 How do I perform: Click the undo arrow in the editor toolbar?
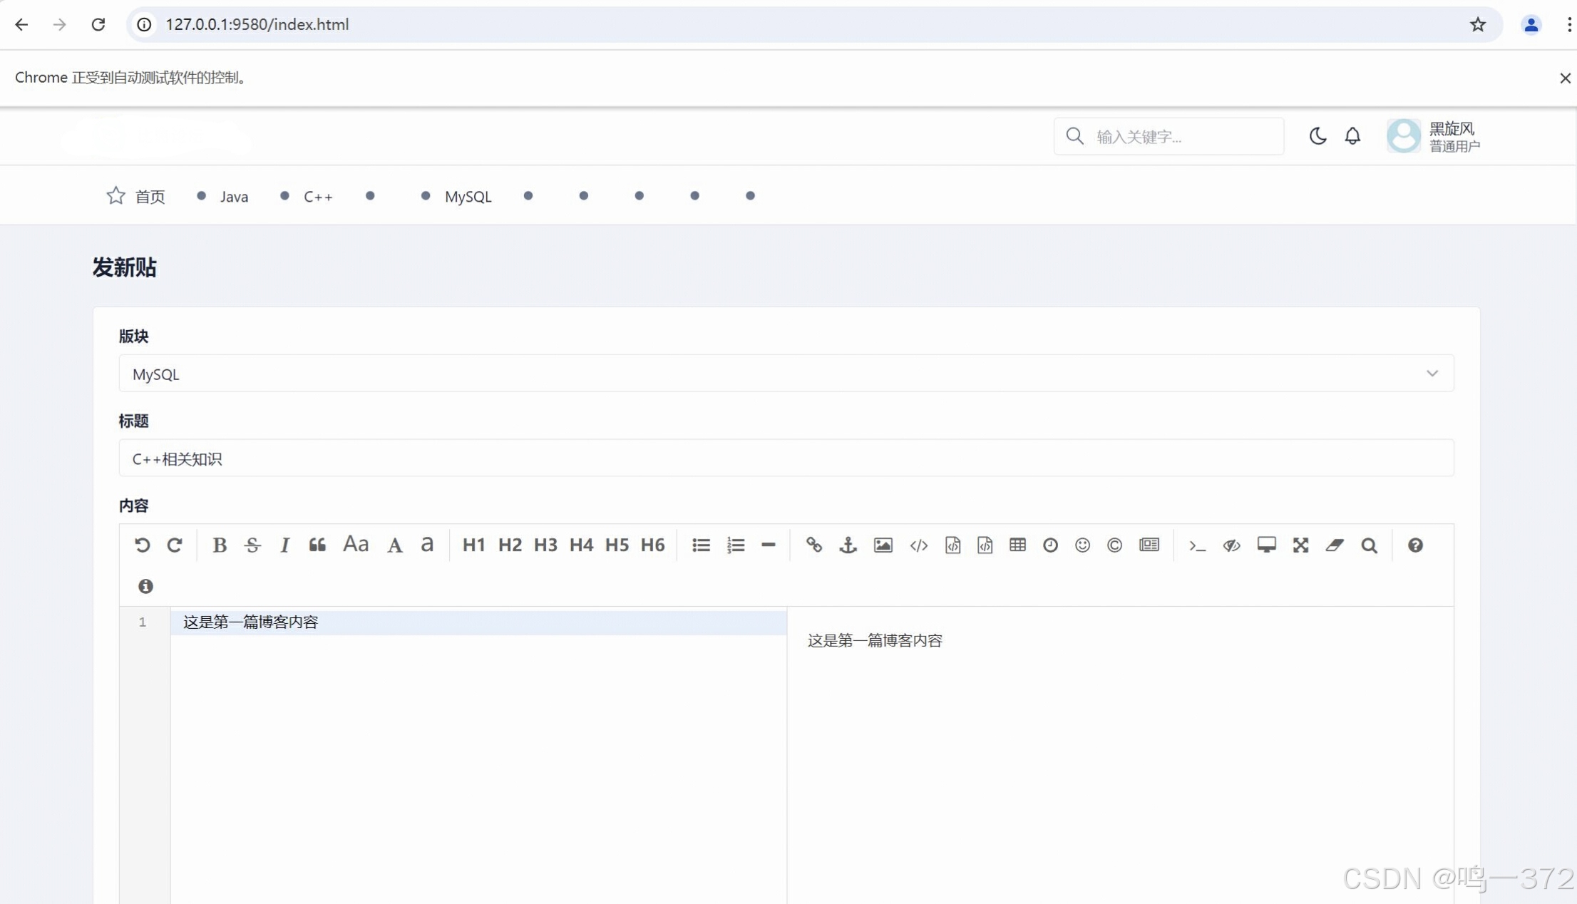142,545
